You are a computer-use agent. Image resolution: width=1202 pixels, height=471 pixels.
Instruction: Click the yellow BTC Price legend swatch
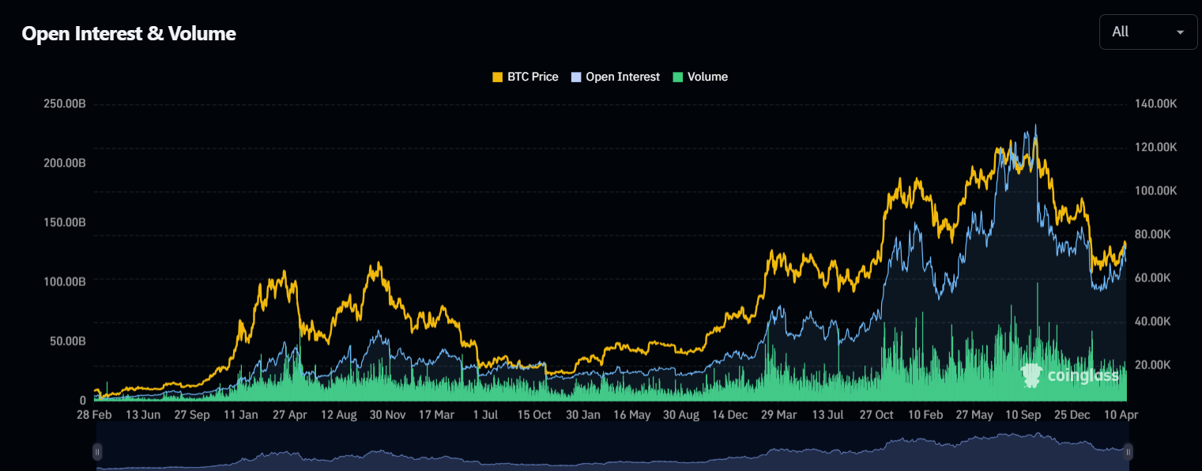[497, 77]
